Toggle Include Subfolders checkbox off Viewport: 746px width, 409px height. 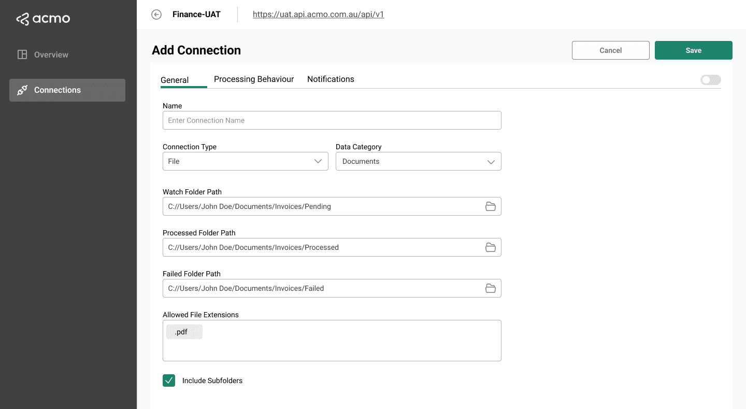(169, 380)
